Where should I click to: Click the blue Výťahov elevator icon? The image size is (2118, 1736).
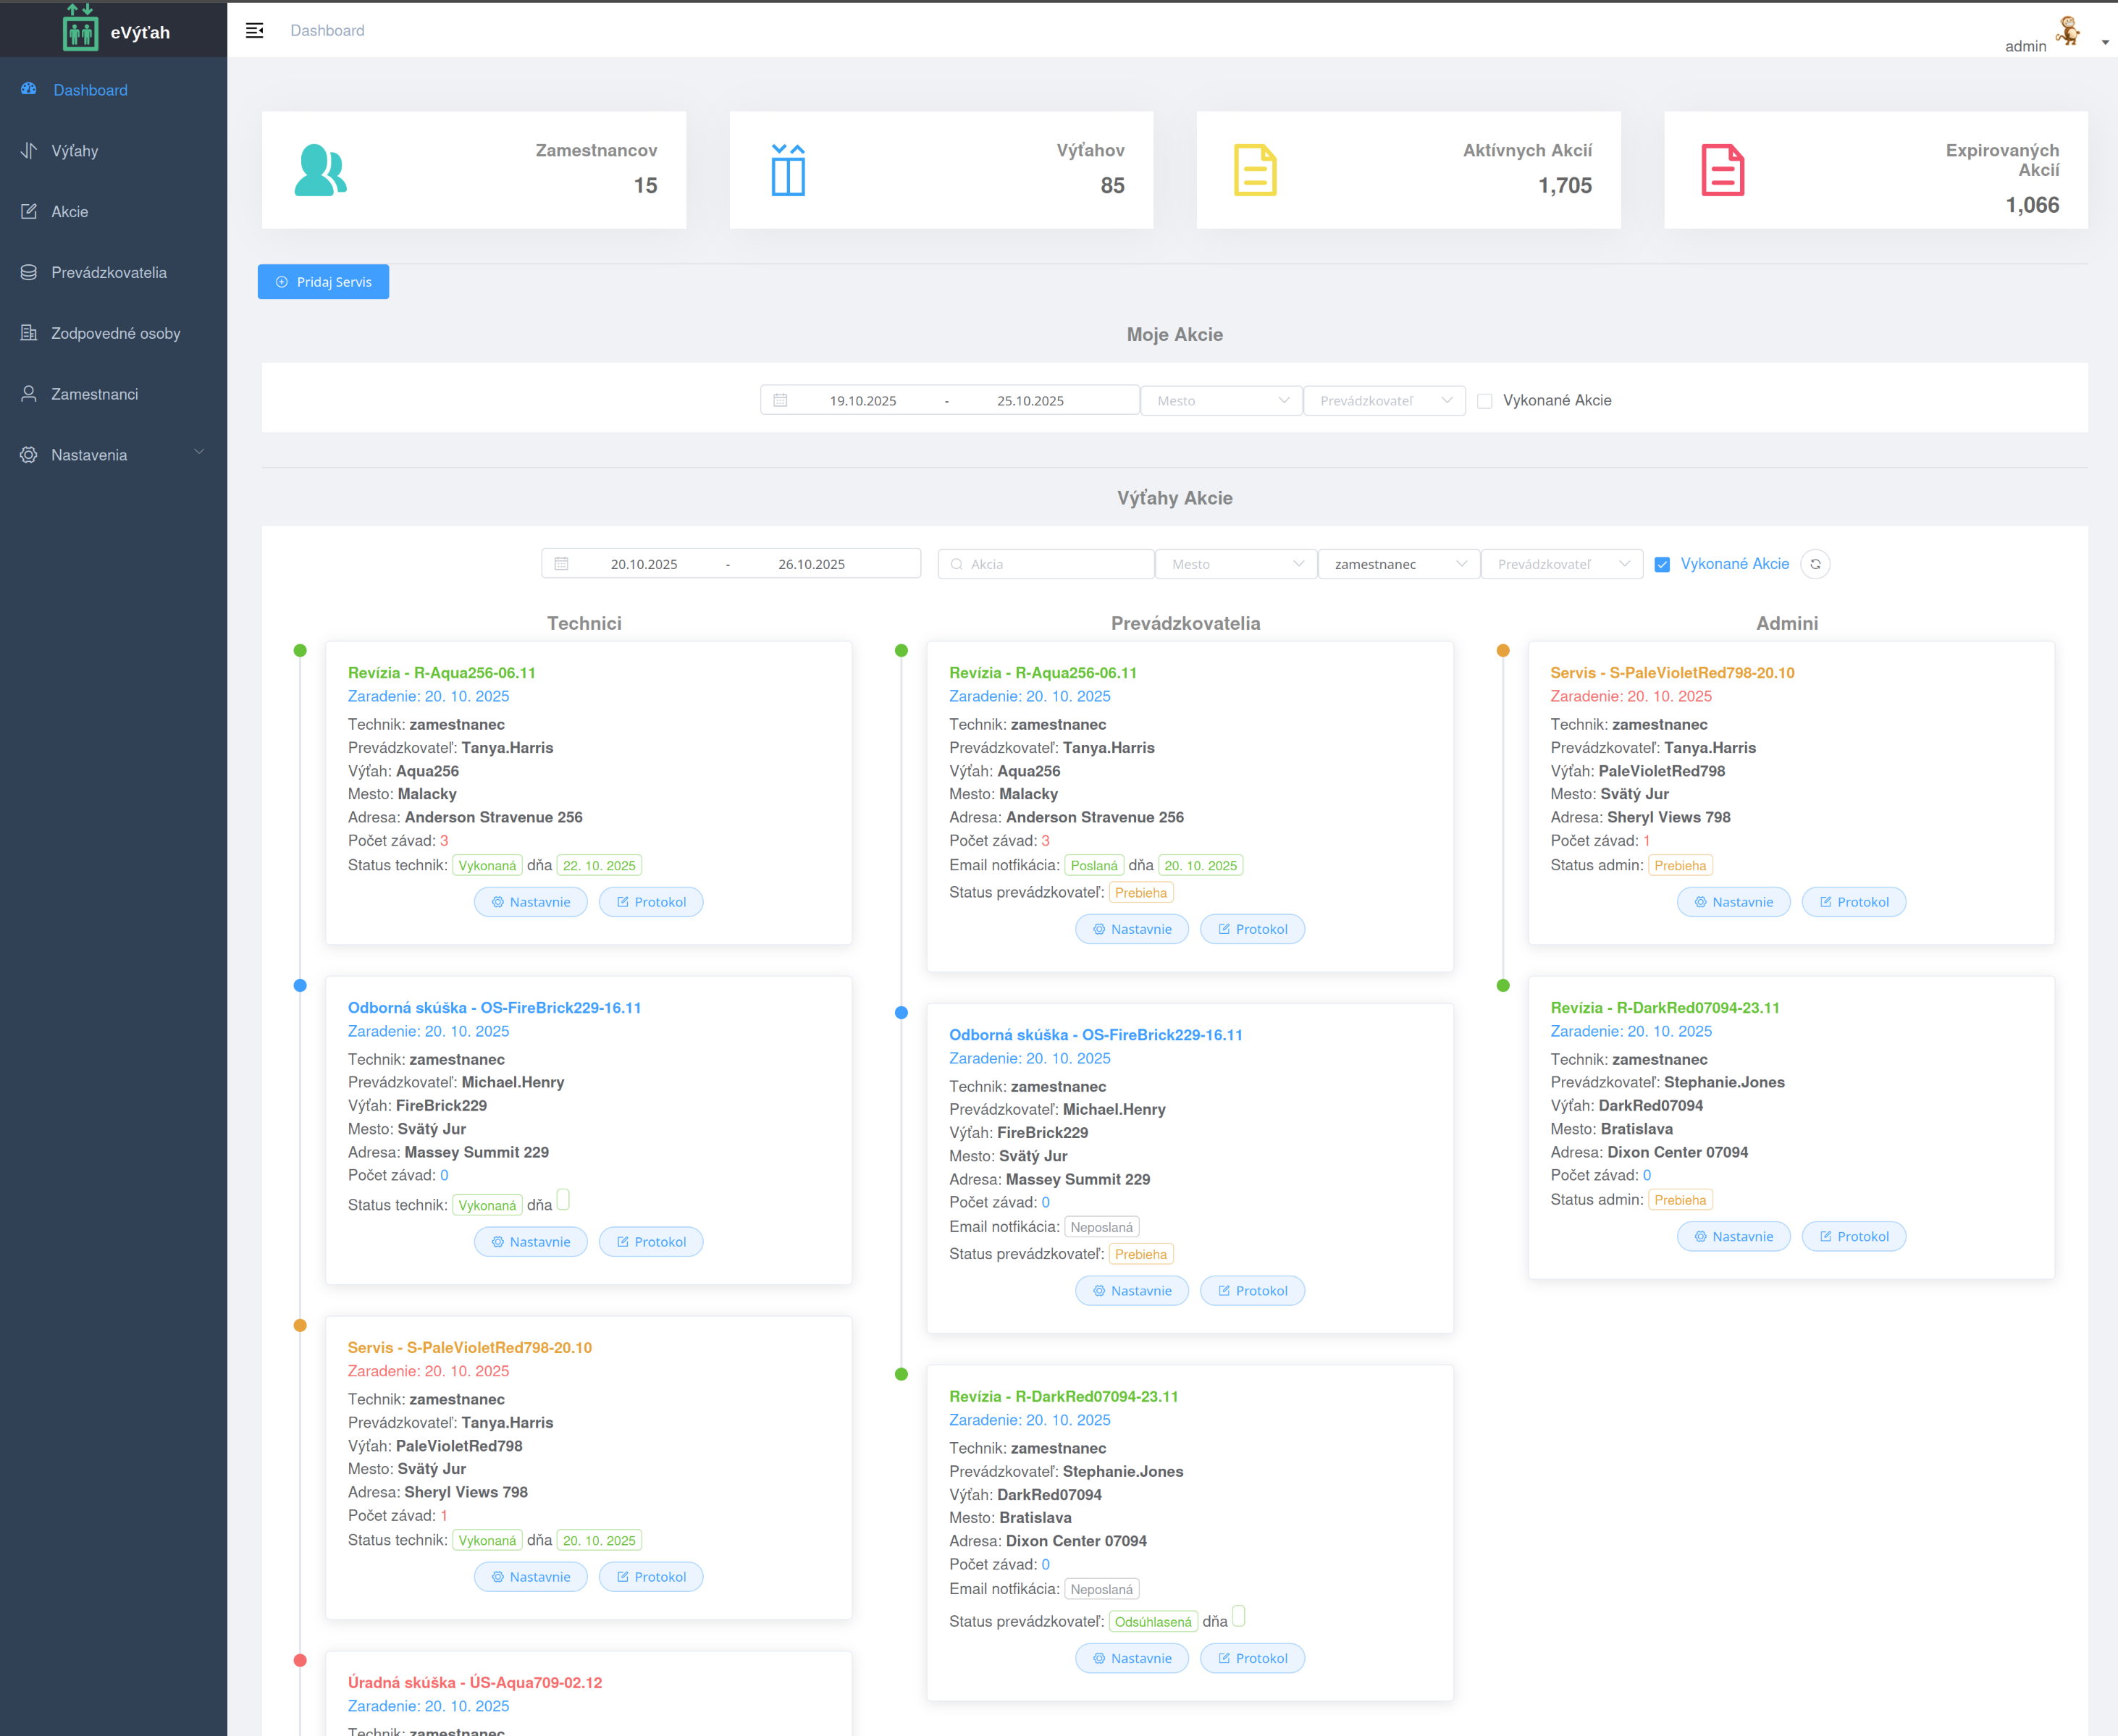tap(788, 170)
